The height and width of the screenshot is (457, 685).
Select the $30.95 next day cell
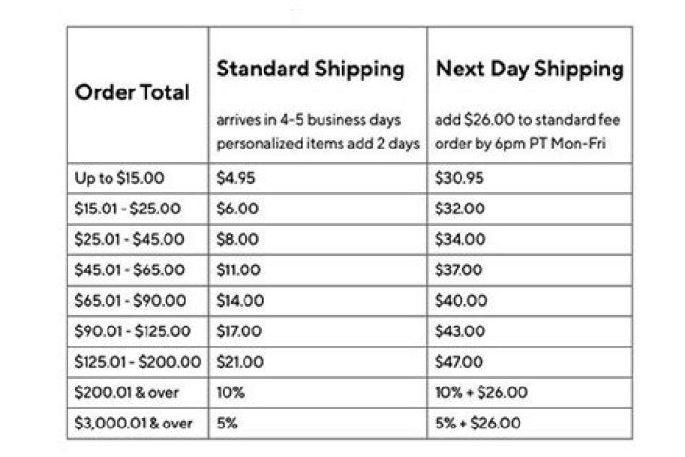tap(460, 178)
